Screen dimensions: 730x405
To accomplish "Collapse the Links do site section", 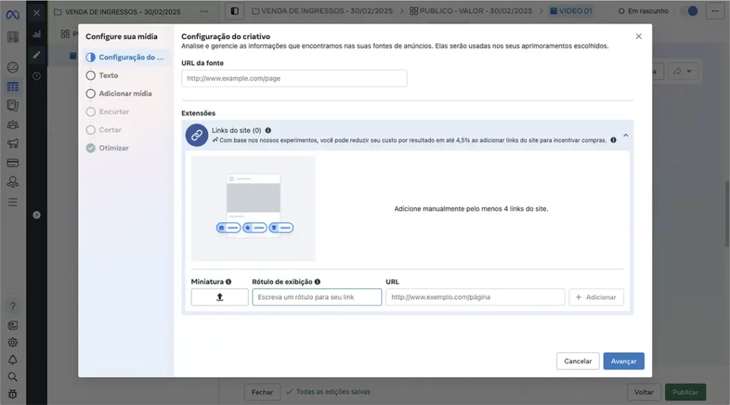I will (625, 135).
